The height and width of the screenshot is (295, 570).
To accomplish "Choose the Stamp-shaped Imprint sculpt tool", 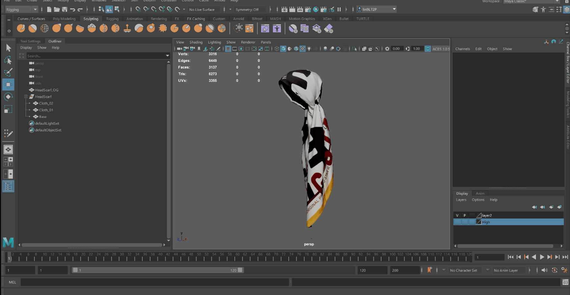I will tap(127, 29).
